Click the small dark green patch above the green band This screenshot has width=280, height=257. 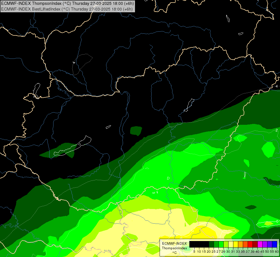[136, 131]
